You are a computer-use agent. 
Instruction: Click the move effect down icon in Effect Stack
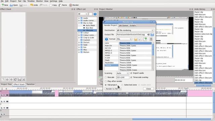tap(11, 79)
